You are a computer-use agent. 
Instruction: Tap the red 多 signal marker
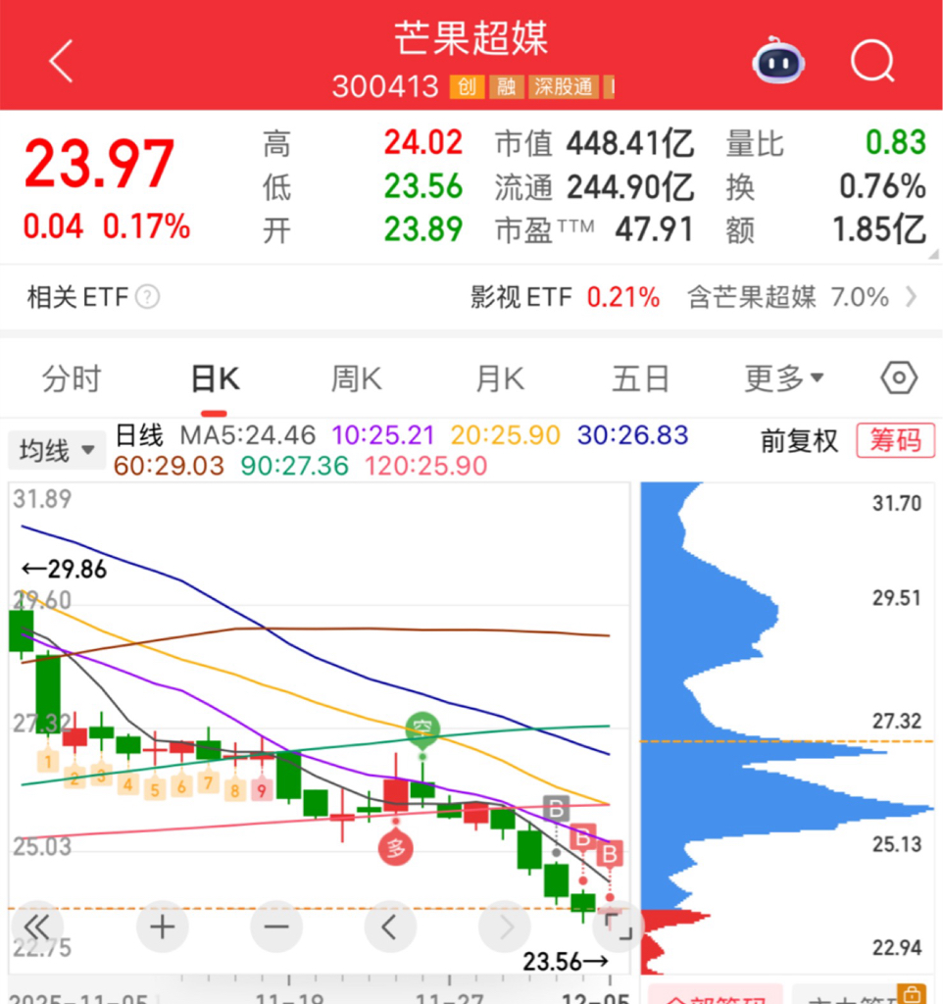click(x=396, y=848)
